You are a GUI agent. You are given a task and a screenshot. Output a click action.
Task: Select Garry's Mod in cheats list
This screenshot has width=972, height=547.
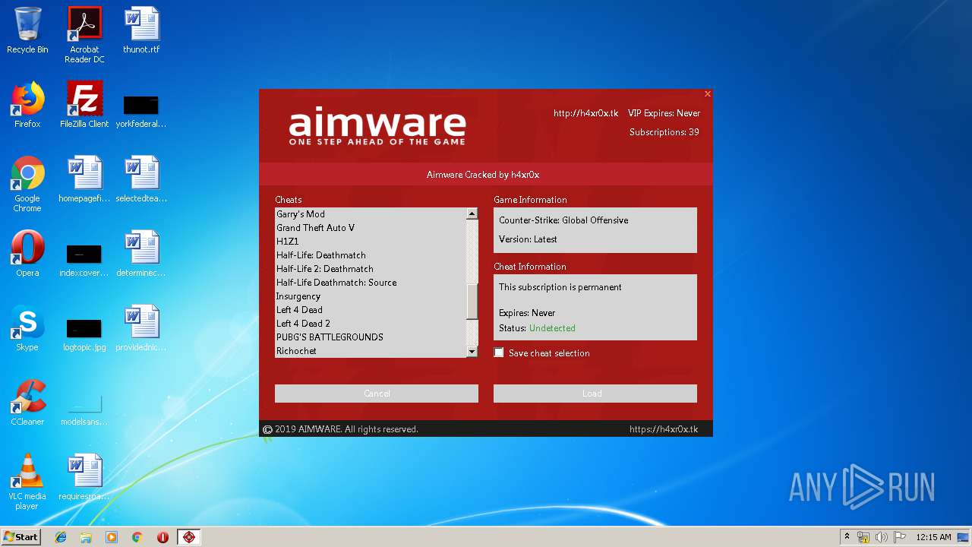coord(370,214)
